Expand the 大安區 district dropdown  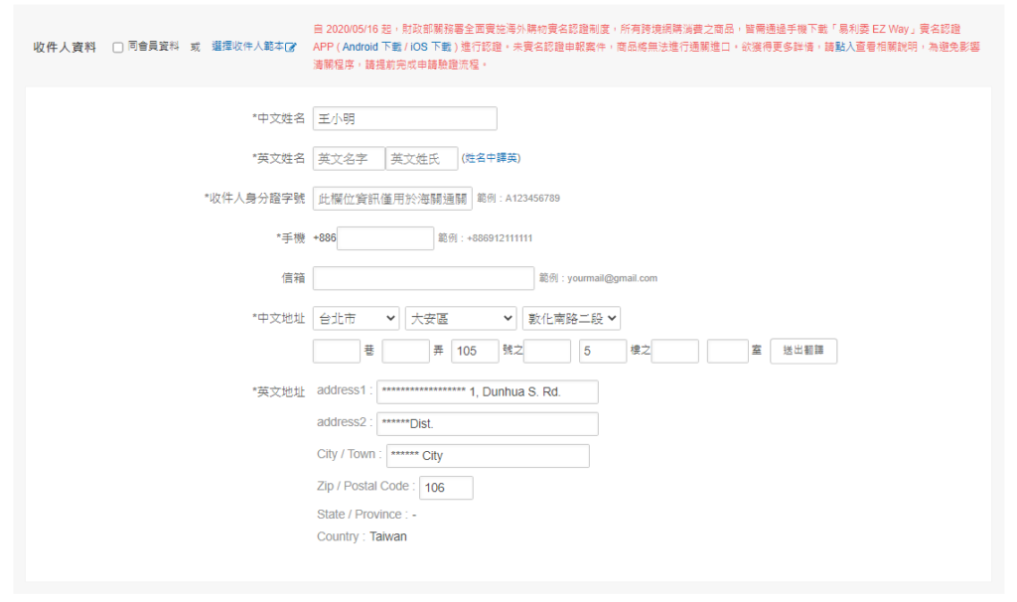tap(461, 318)
